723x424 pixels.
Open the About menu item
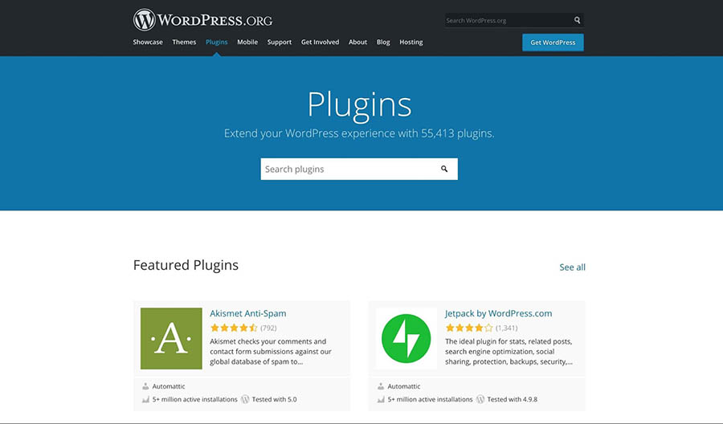tap(357, 42)
